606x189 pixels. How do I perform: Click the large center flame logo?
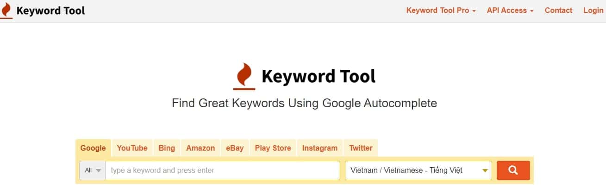point(244,76)
